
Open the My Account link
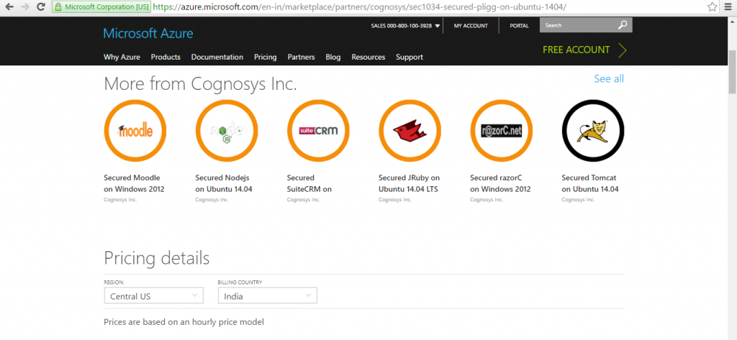click(471, 26)
